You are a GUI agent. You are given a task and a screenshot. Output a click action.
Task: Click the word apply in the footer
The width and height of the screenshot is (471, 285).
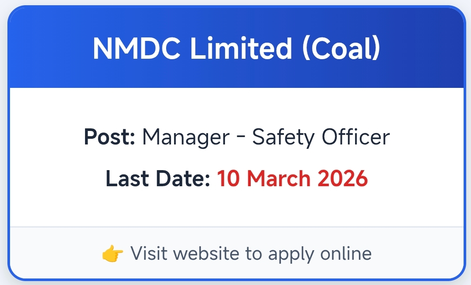(290, 254)
